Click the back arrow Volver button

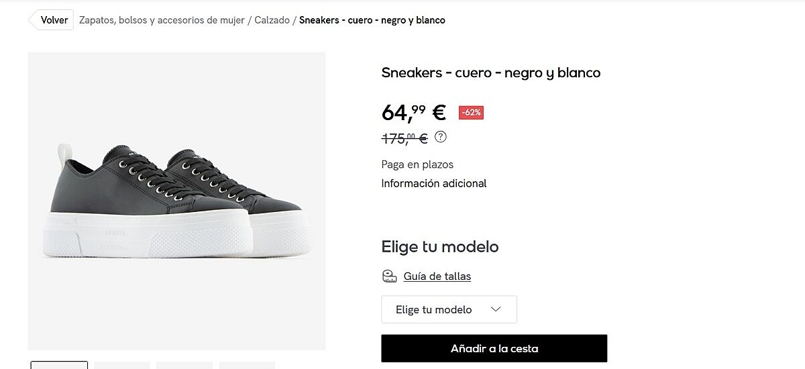click(x=51, y=20)
